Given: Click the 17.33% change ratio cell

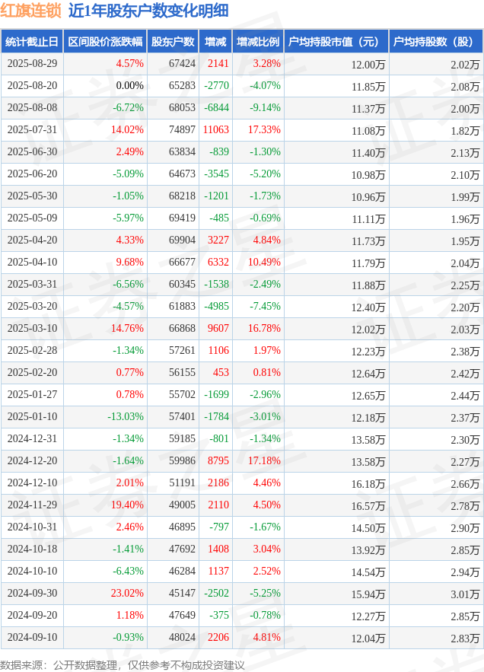Looking at the screenshot, I should click(265, 129).
